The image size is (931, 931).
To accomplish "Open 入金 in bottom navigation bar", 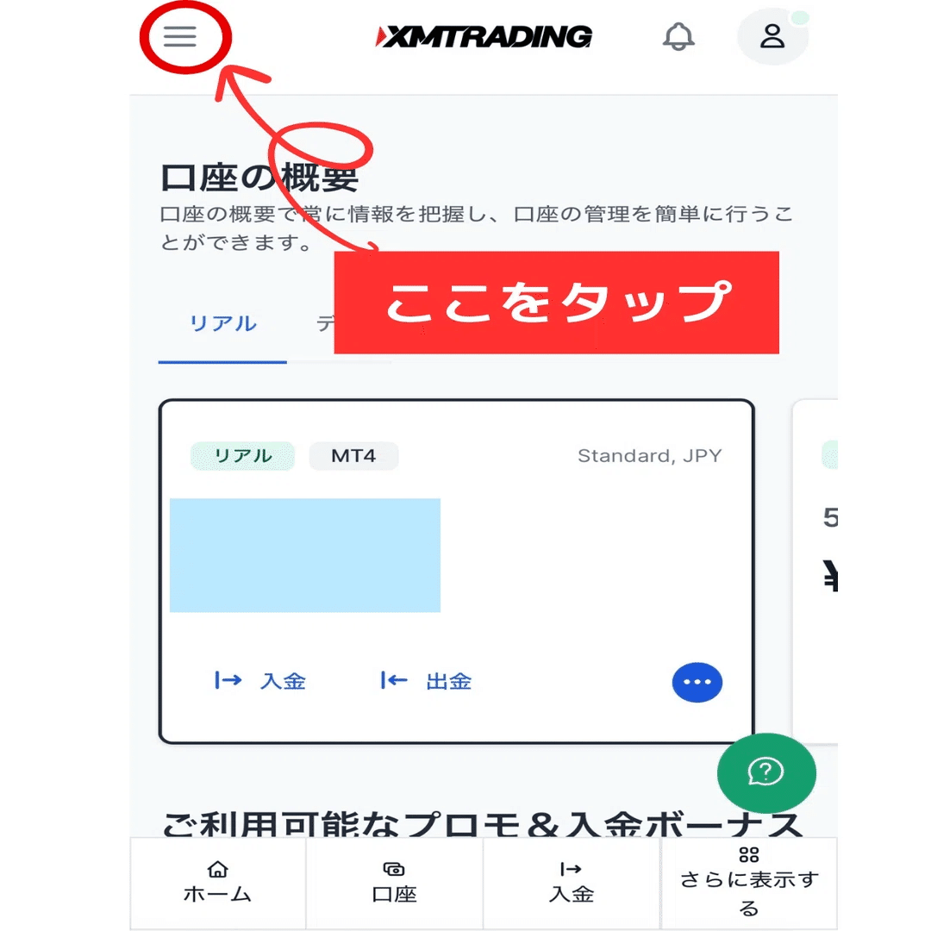I will [572, 884].
